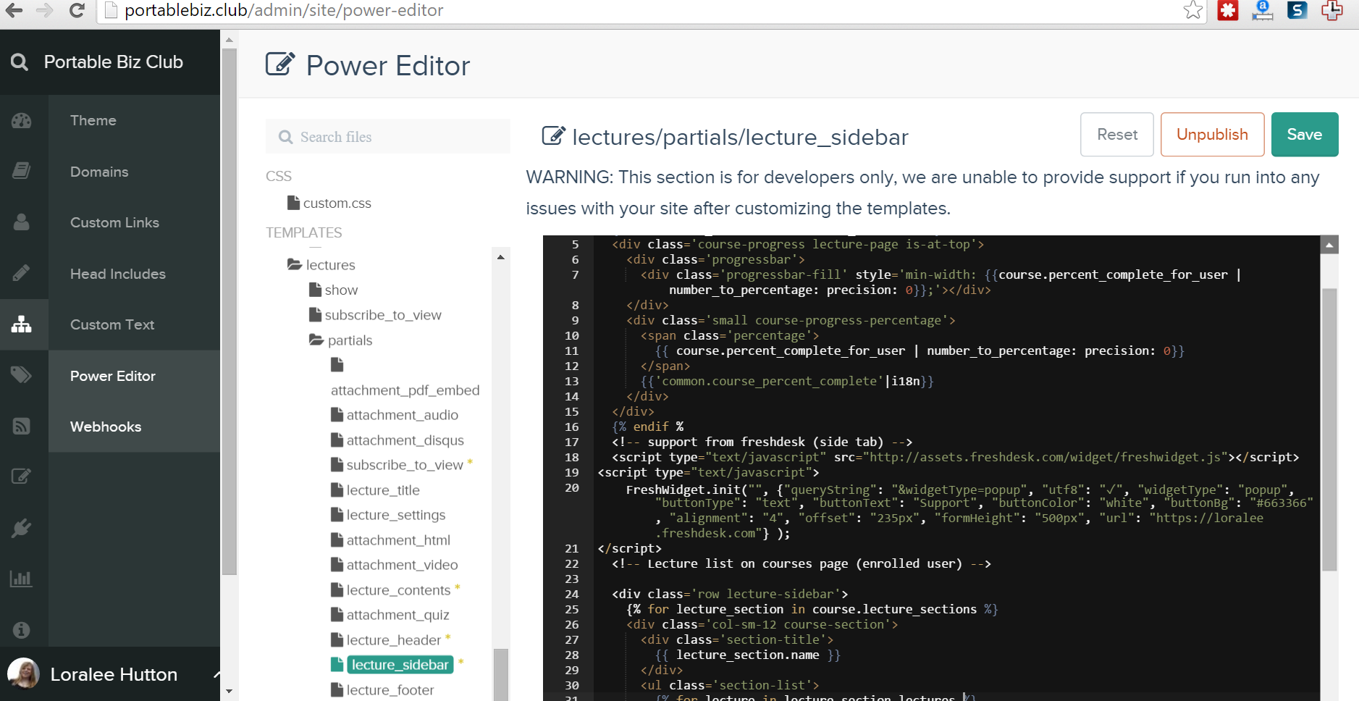Open the Theme menu item
This screenshot has height=701, width=1359.
[x=93, y=120]
